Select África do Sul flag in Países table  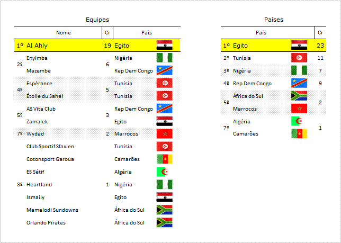299,96
